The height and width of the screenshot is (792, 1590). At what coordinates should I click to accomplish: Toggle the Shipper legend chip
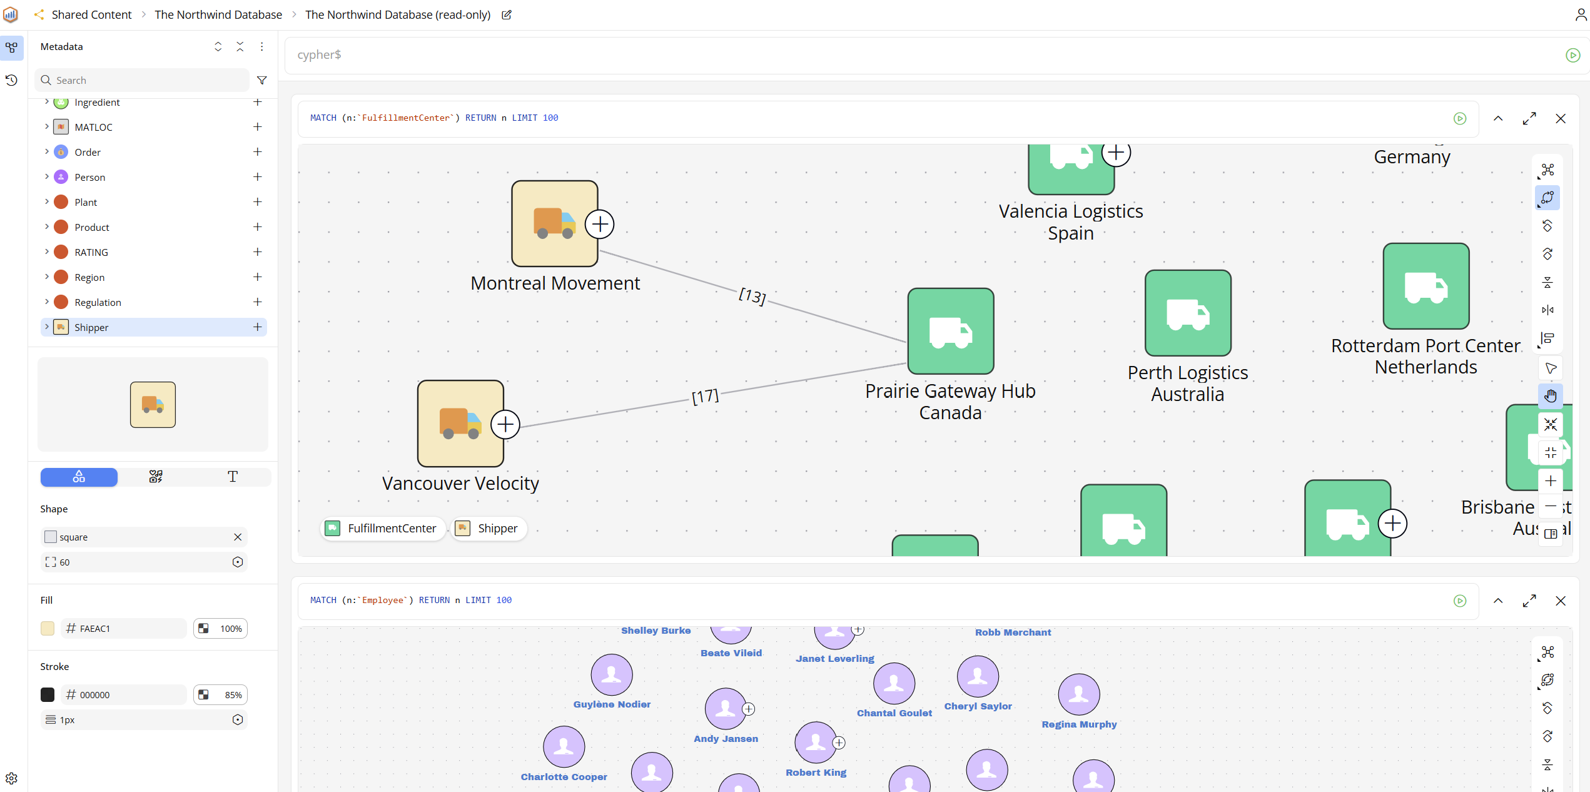pos(489,529)
